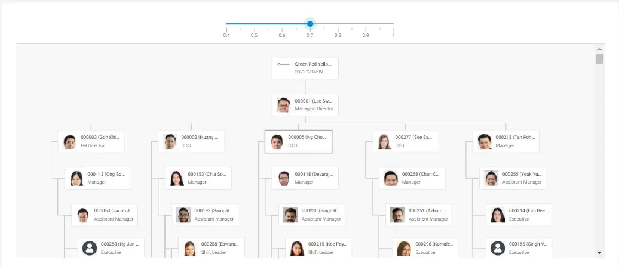Open the 000251 (Azban... Assistant Manager card

point(419,215)
